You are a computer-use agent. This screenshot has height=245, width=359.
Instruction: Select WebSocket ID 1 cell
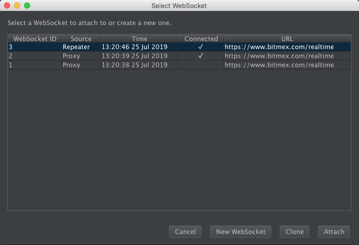click(35, 65)
